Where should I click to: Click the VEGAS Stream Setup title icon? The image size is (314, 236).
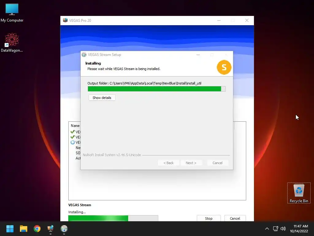pos(84,55)
